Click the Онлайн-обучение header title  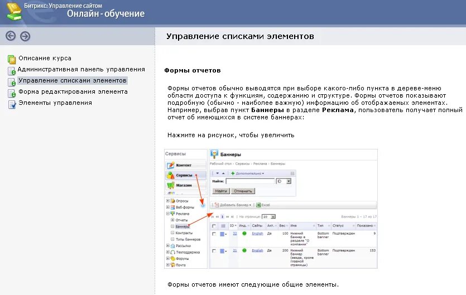point(106,14)
